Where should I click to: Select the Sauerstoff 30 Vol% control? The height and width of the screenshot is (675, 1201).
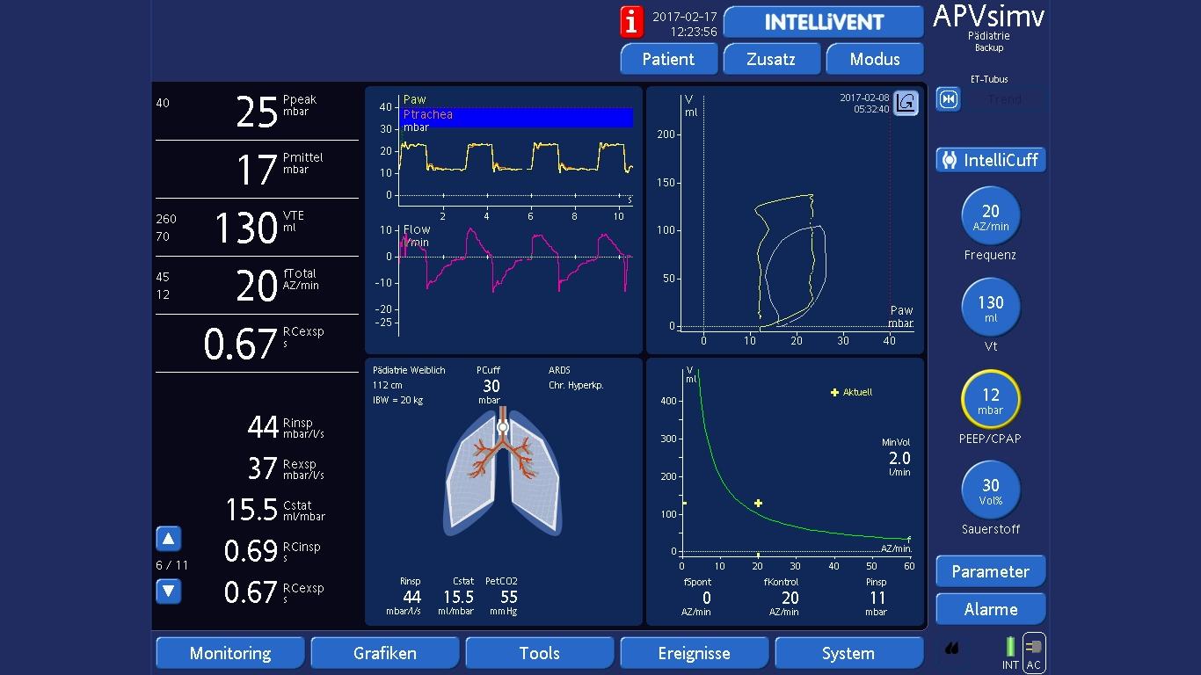(991, 490)
